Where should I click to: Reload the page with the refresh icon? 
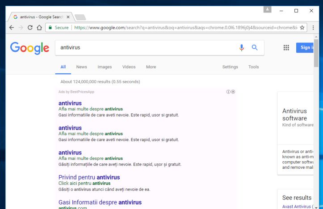click(30, 27)
